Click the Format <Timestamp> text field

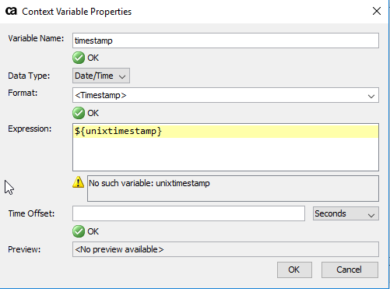point(220,95)
